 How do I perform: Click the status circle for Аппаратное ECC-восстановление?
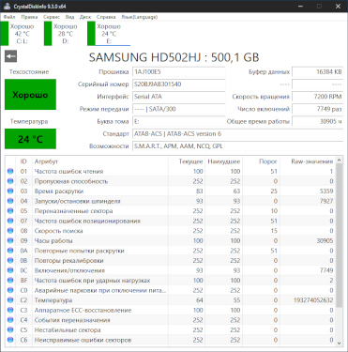[10, 310]
